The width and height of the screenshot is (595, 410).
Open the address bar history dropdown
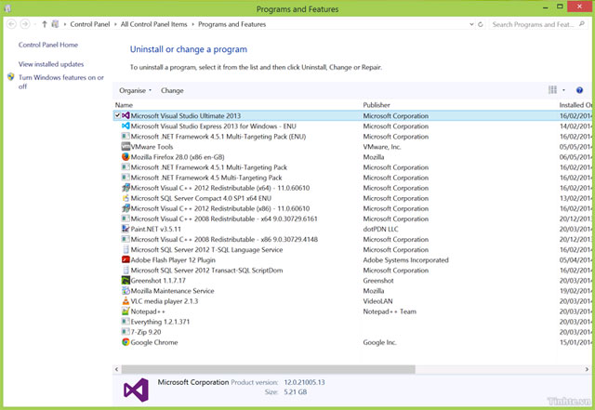[x=471, y=24]
